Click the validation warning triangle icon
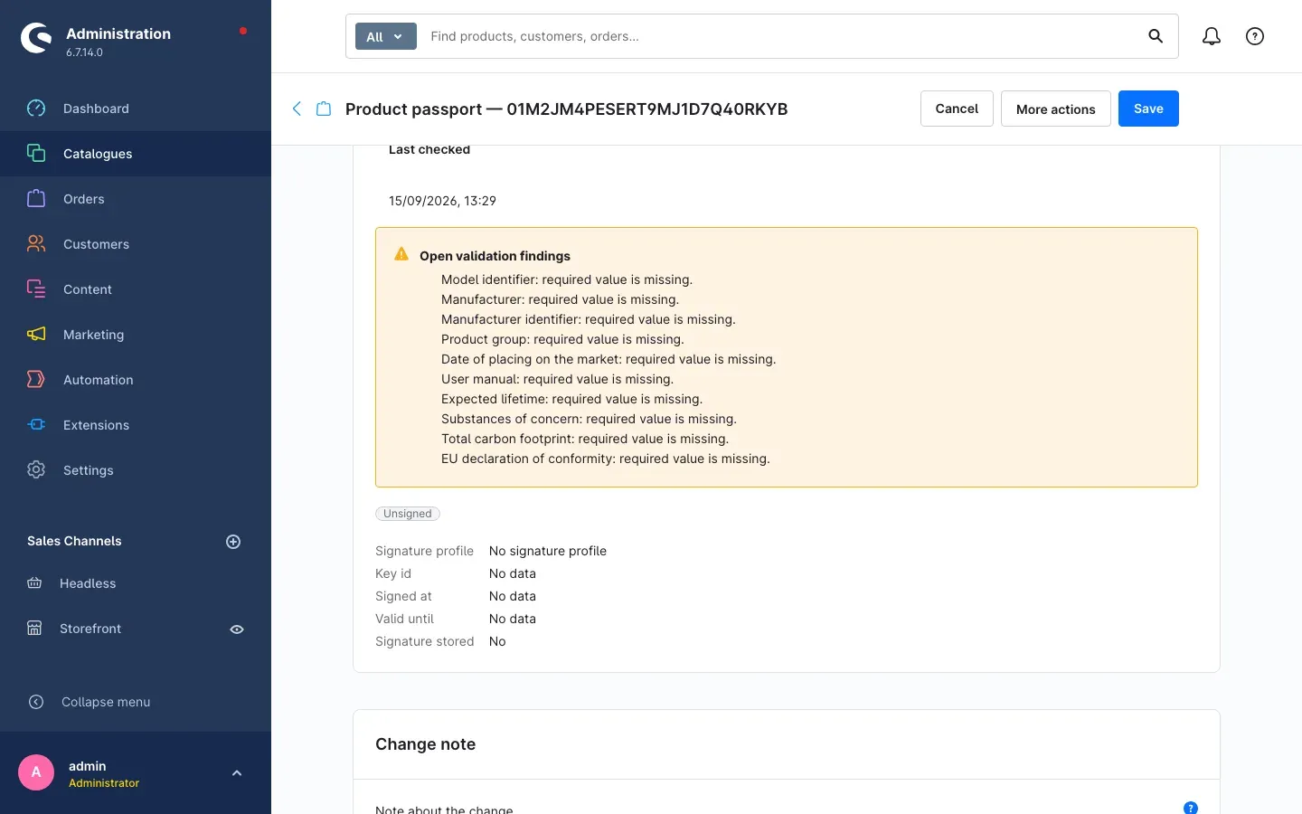1302x814 pixels. 401,254
